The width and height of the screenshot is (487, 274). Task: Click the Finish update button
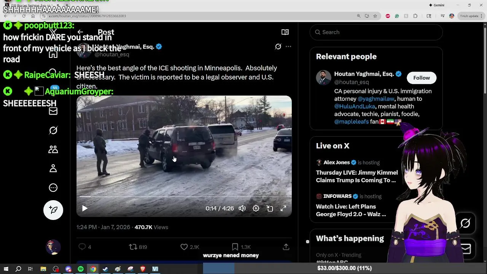[471, 16]
